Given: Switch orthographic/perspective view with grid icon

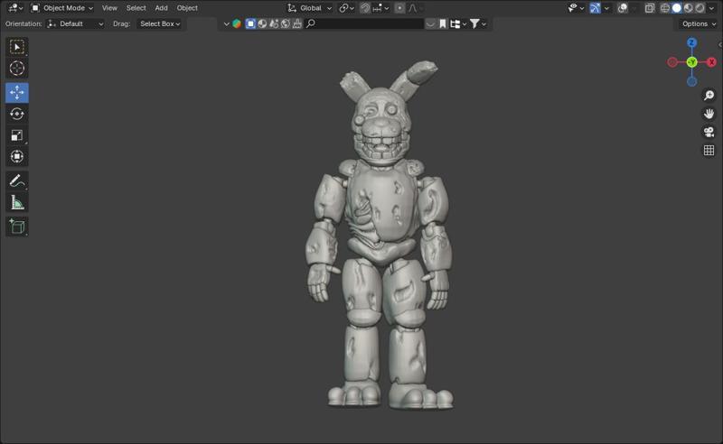Looking at the screenshot, I should coord(709,151).
